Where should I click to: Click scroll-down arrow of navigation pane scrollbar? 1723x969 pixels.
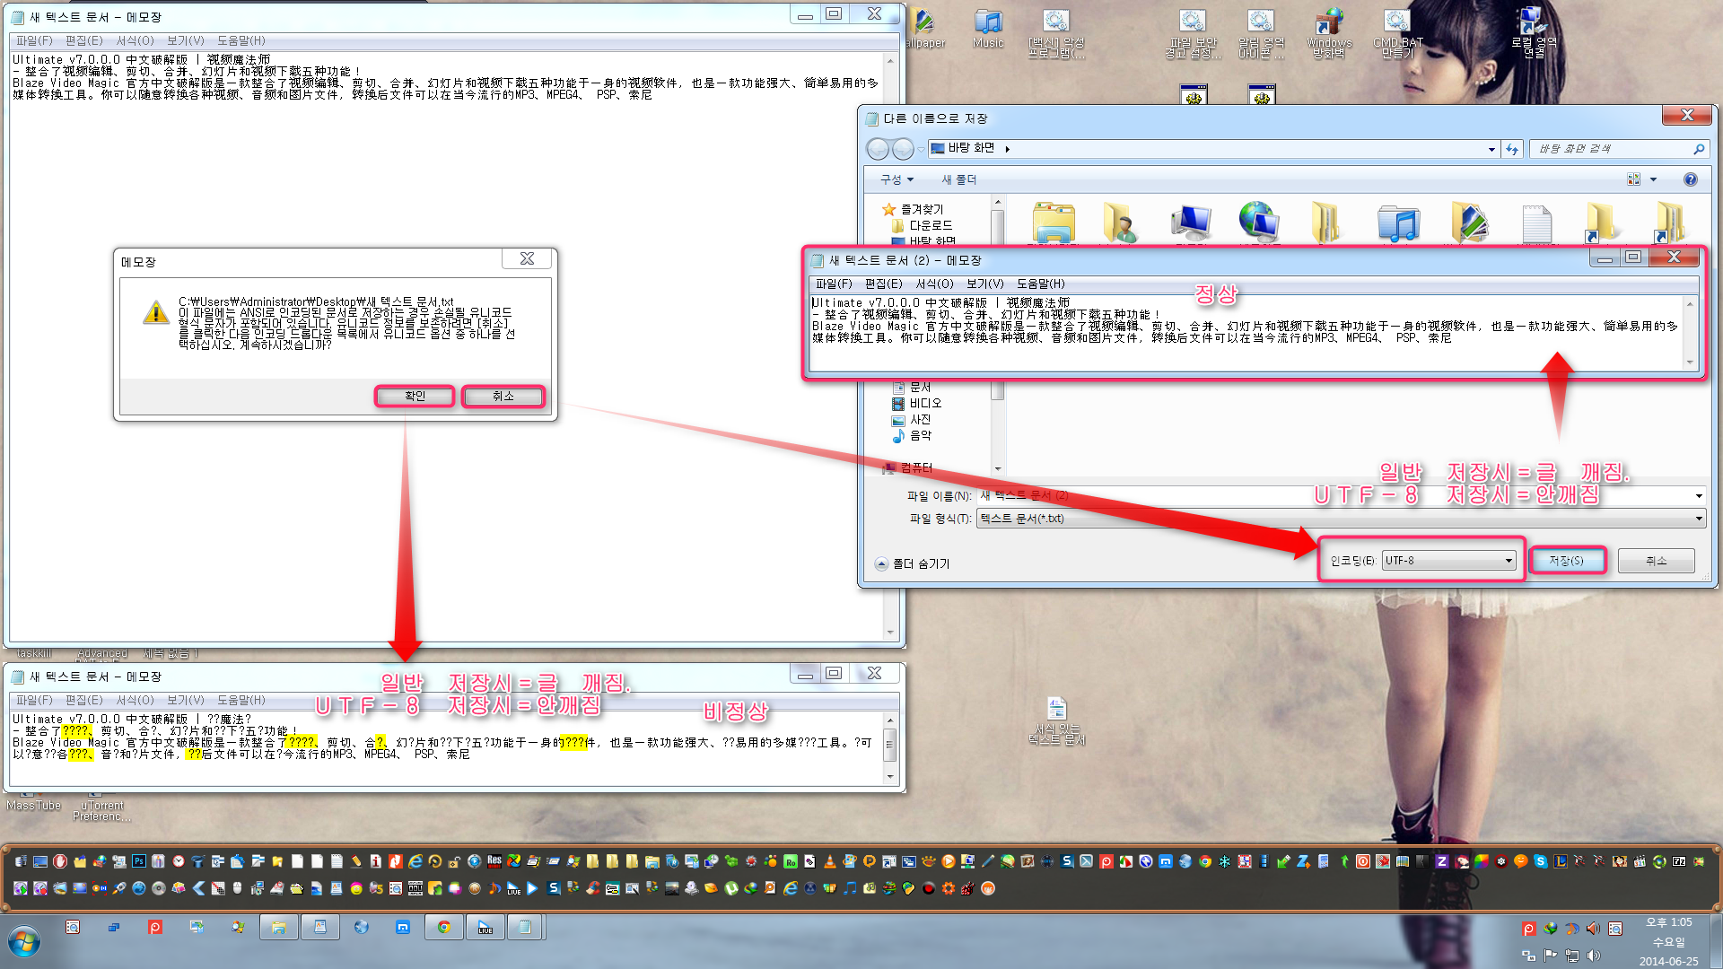coord(997,468)
